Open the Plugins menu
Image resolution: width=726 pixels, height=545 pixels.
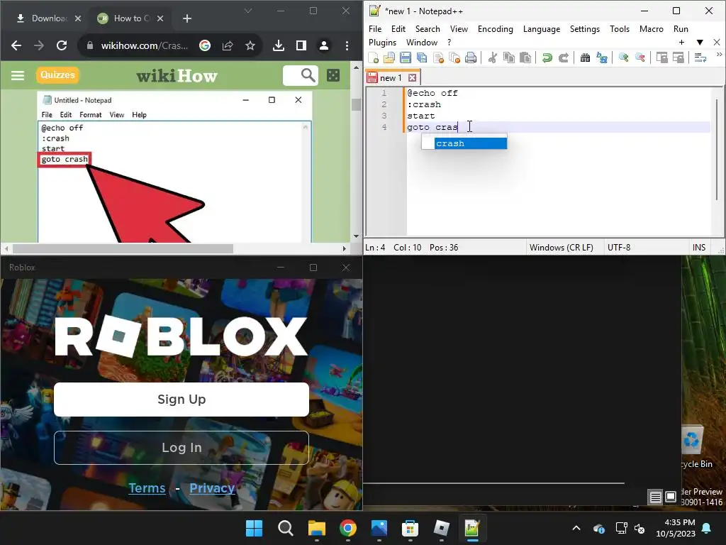tap(382, 43)
